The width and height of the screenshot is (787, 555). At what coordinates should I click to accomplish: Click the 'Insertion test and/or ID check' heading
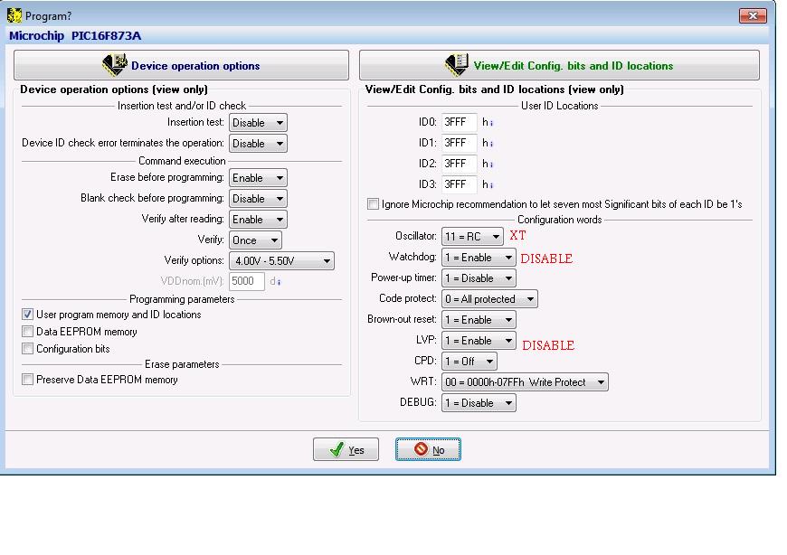pyautogui.click(x=182, y=106)
